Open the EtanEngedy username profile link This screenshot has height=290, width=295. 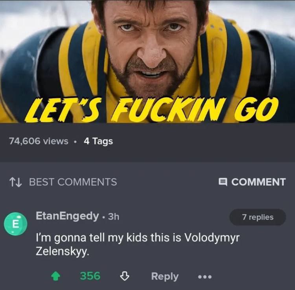[x=67, y=216]
